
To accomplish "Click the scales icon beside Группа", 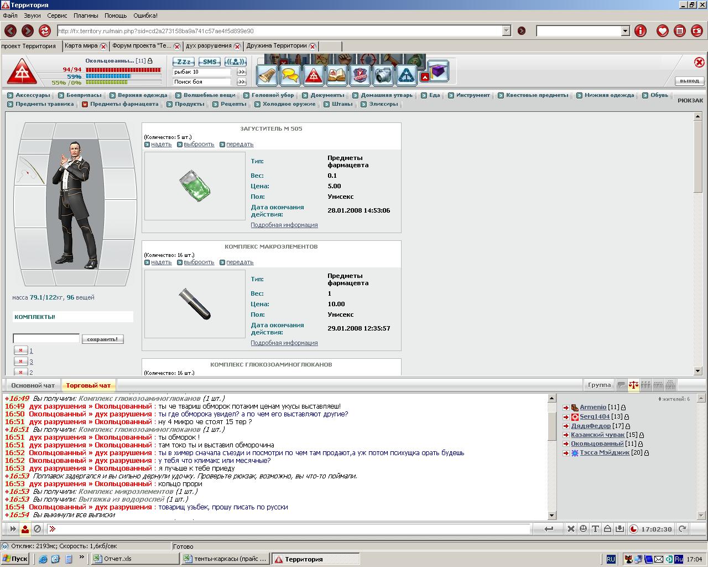I will pos(633,385).
